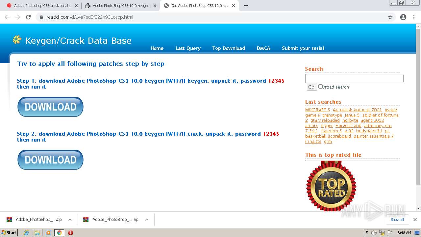
Task: Launch Internet Explorer from the taskbar
Action: tap(26, 233)
